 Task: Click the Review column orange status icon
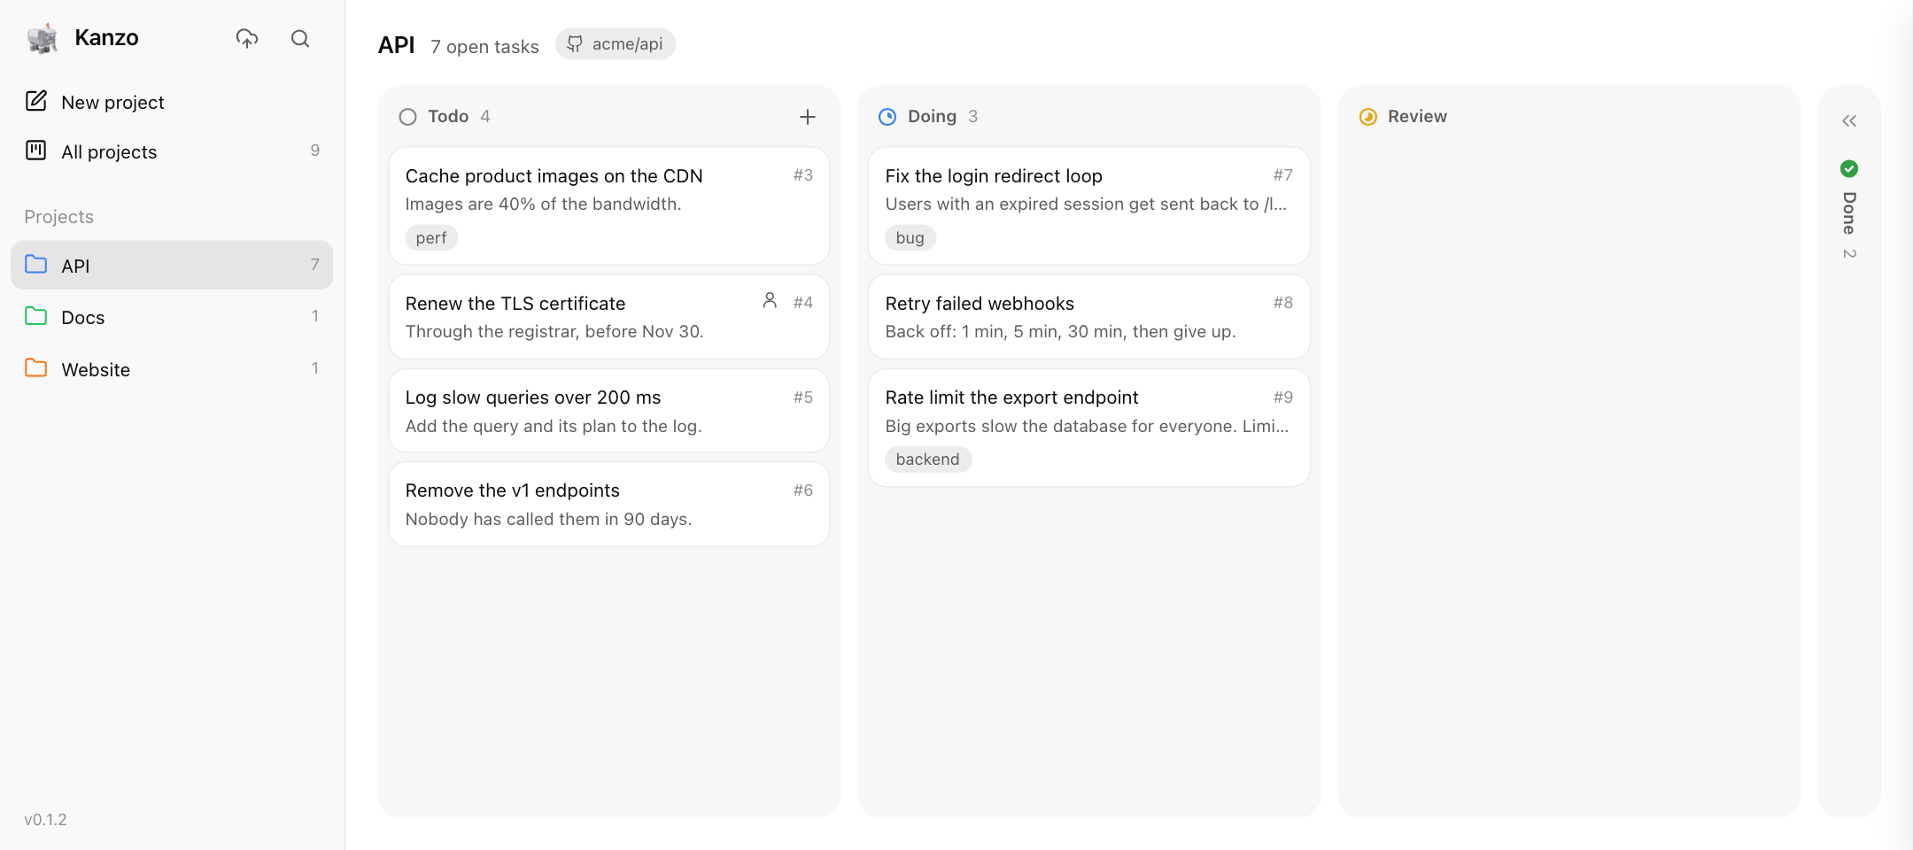[1367, 117]
